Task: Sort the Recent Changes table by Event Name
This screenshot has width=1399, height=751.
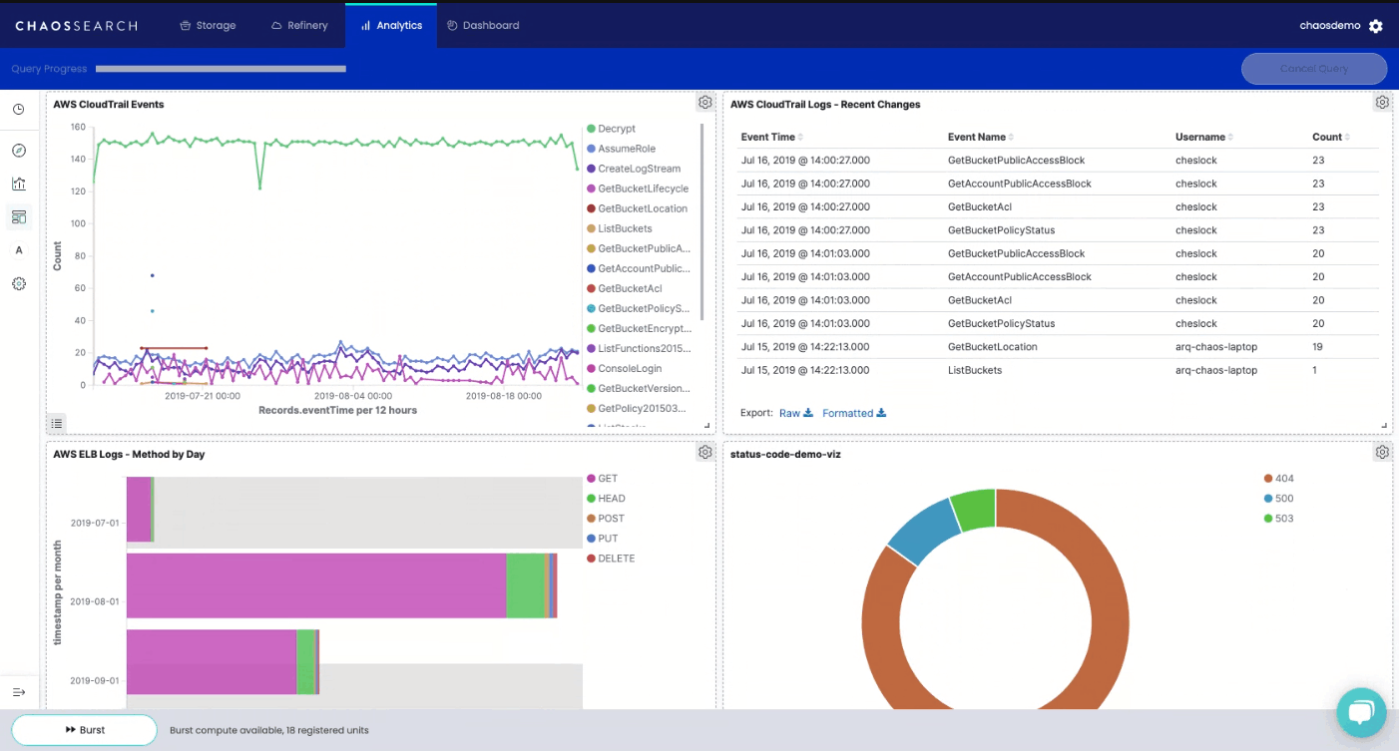Action: click(976, 137)
